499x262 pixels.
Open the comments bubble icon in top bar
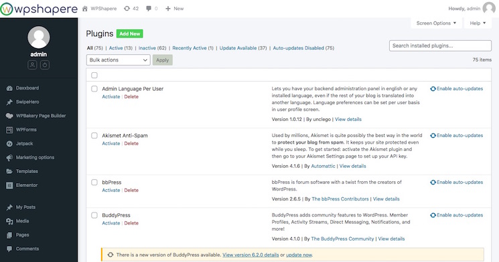coord(149,9)
